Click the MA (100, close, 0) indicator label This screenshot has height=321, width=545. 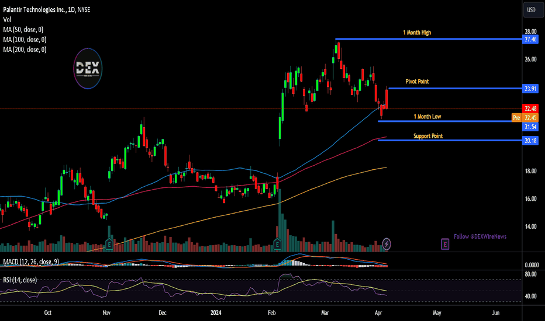click(25, 40)
